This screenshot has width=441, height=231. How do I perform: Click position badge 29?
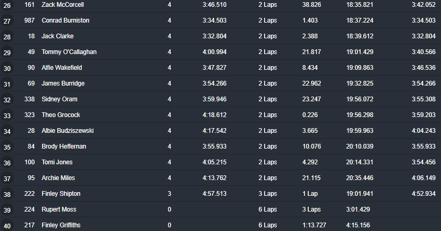coord(7,53)
